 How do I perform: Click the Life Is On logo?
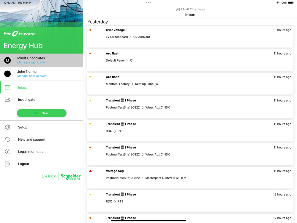pyautogui.click(x=49, y=176)
